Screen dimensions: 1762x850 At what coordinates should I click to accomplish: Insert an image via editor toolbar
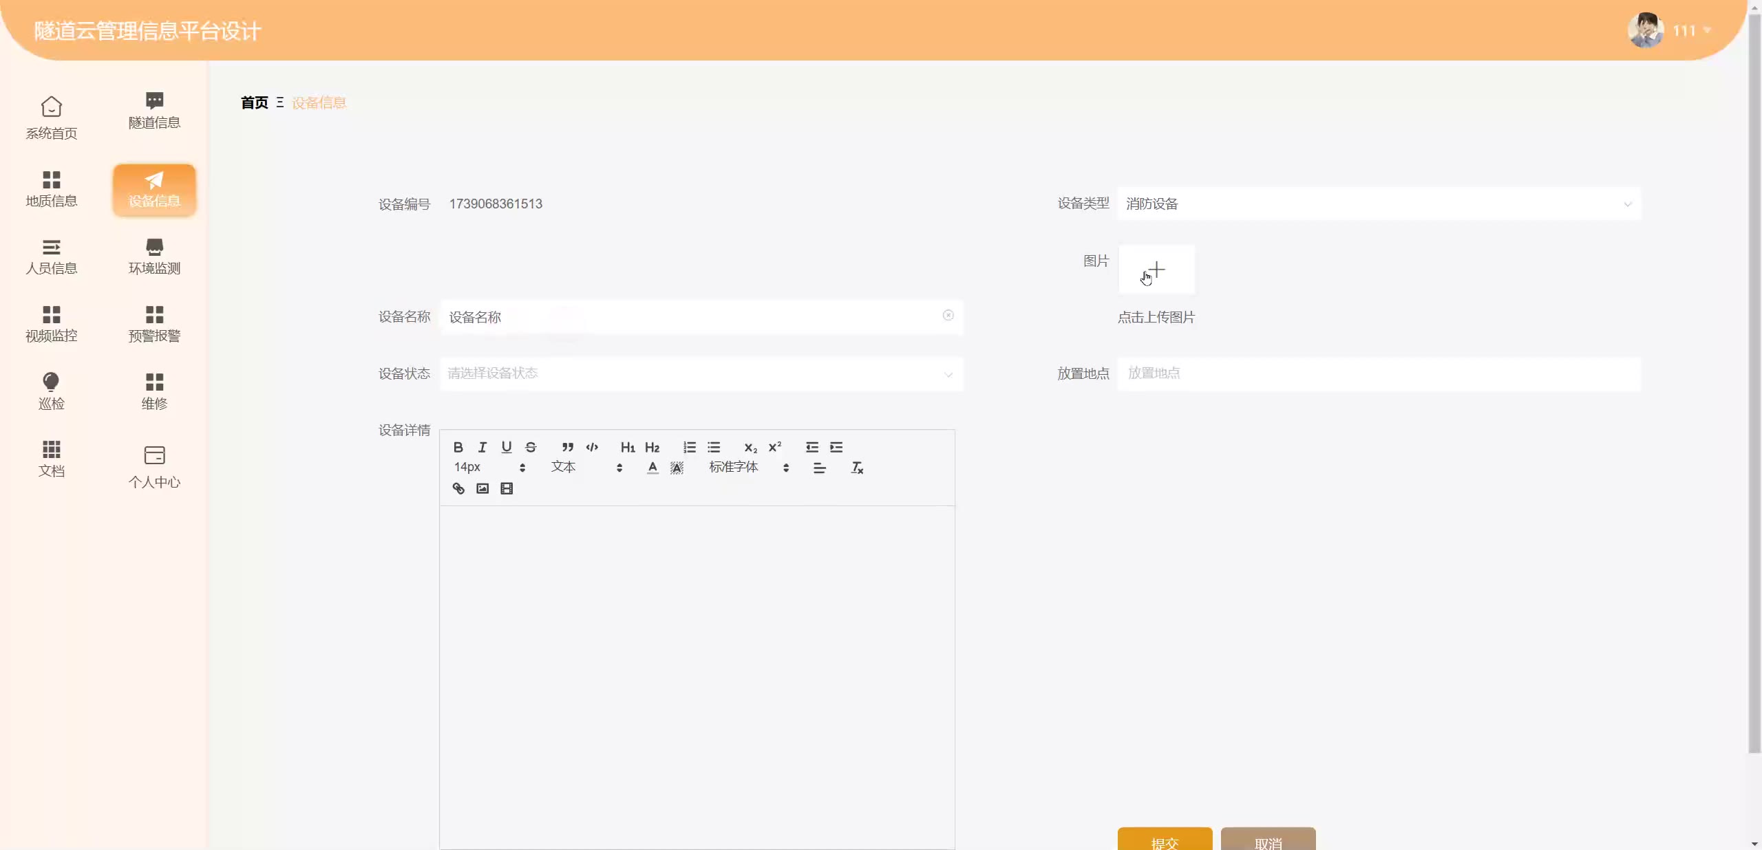[x=482, y=488]
